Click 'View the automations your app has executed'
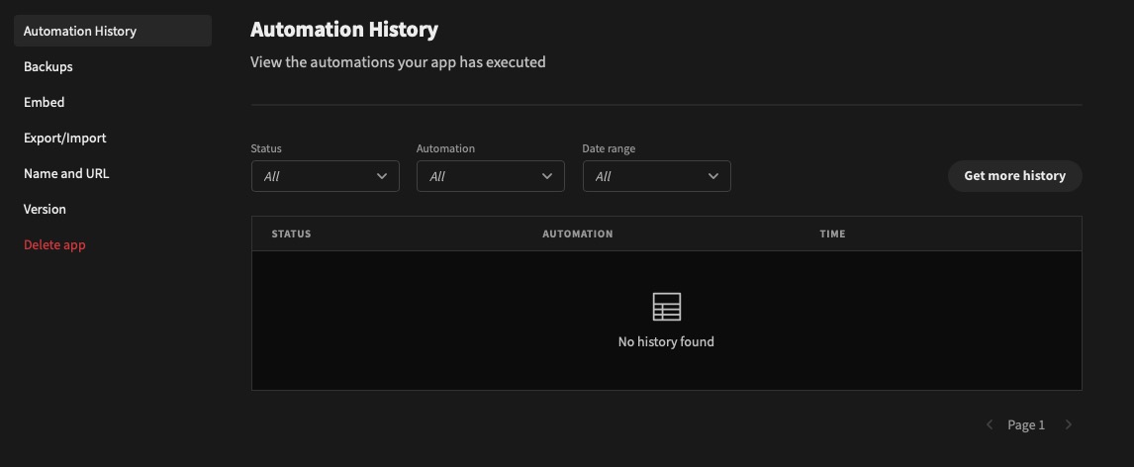This screenshot has height=467, width=1134. point(398,62)
